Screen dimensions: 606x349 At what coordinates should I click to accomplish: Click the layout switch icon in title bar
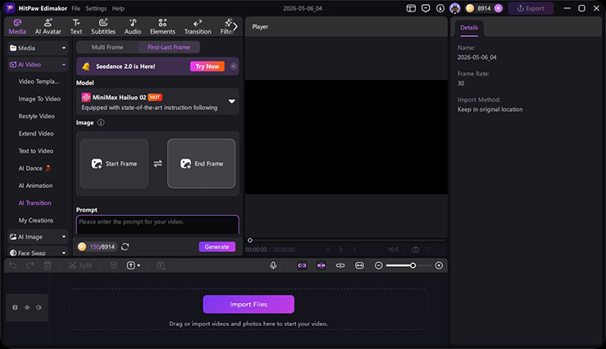(x=411, y=8)
